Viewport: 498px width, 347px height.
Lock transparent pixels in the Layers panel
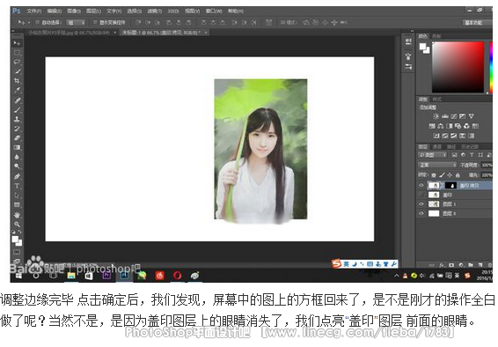click(x=434, y=175)
